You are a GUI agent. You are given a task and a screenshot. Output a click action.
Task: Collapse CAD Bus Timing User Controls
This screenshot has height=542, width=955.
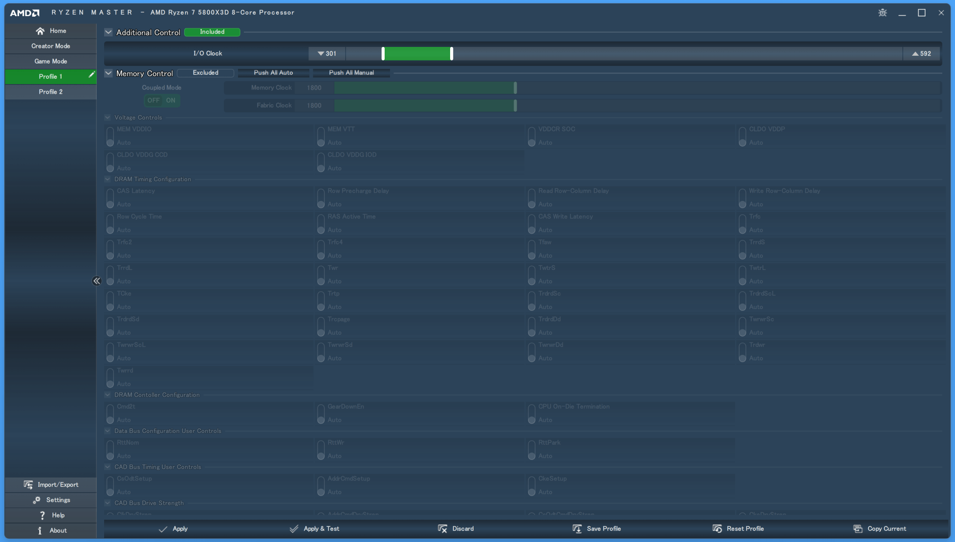108,467
